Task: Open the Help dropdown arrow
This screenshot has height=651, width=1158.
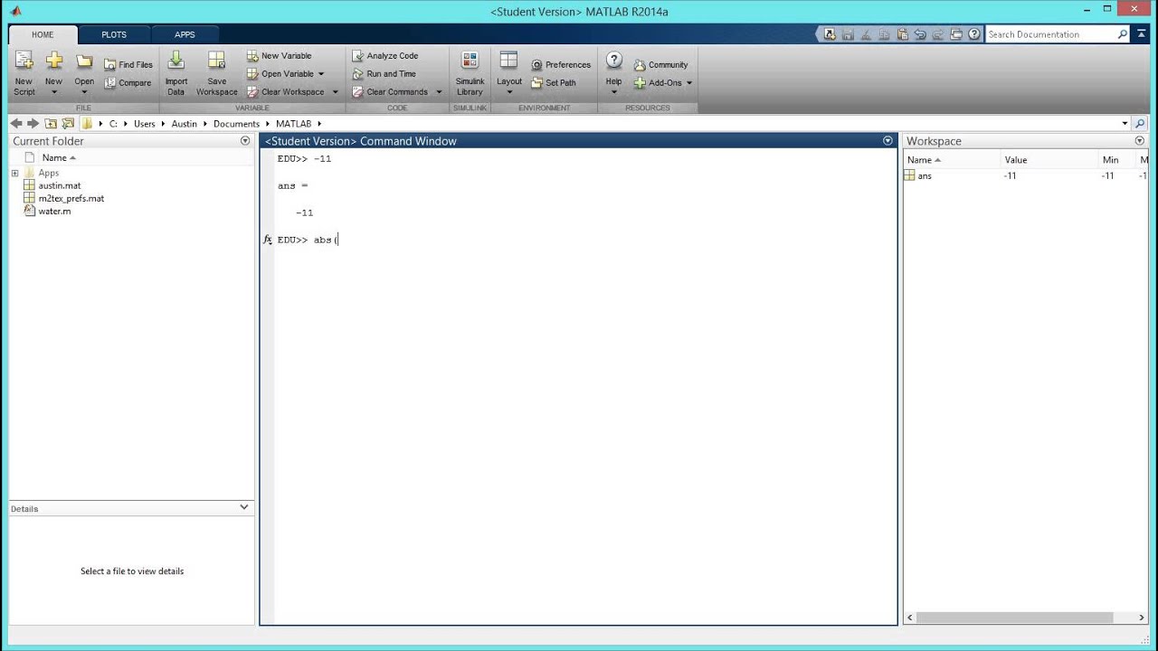Action: (x=613, y=92)
